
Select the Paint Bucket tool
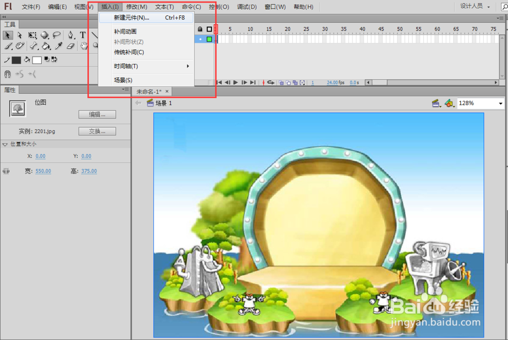46,46
